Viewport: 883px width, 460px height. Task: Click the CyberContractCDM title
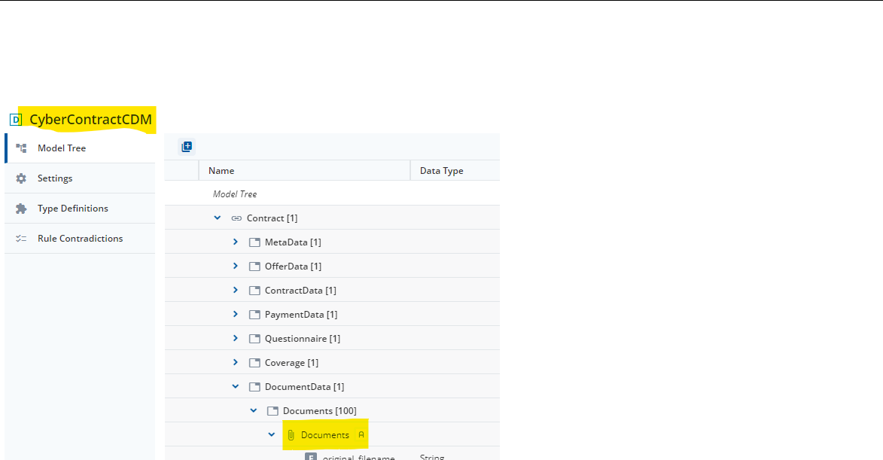point(90,120)
